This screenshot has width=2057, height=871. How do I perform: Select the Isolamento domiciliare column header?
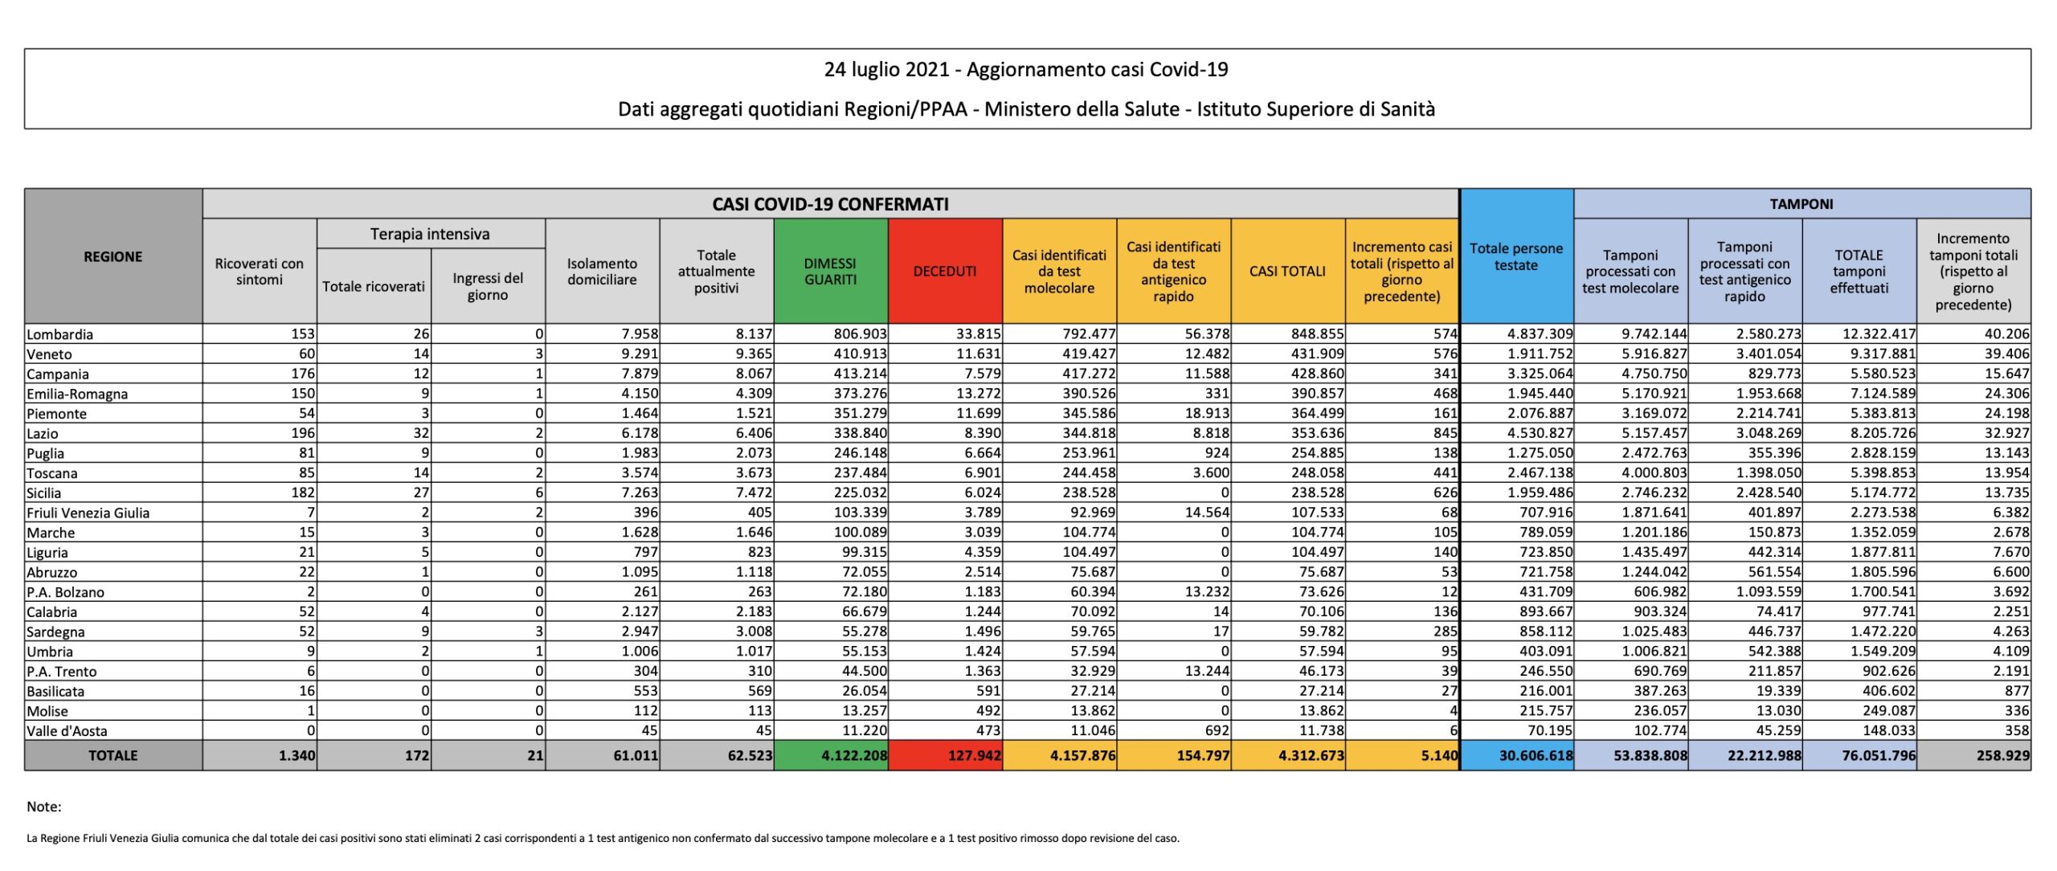coord(602,272)
